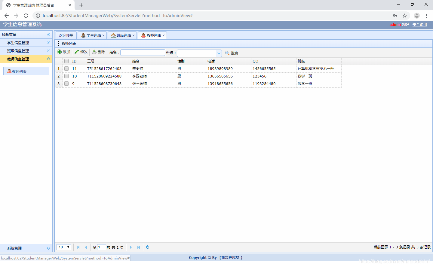
Task: Click 安全退出 logout link
Action: (x=420, y=25)
